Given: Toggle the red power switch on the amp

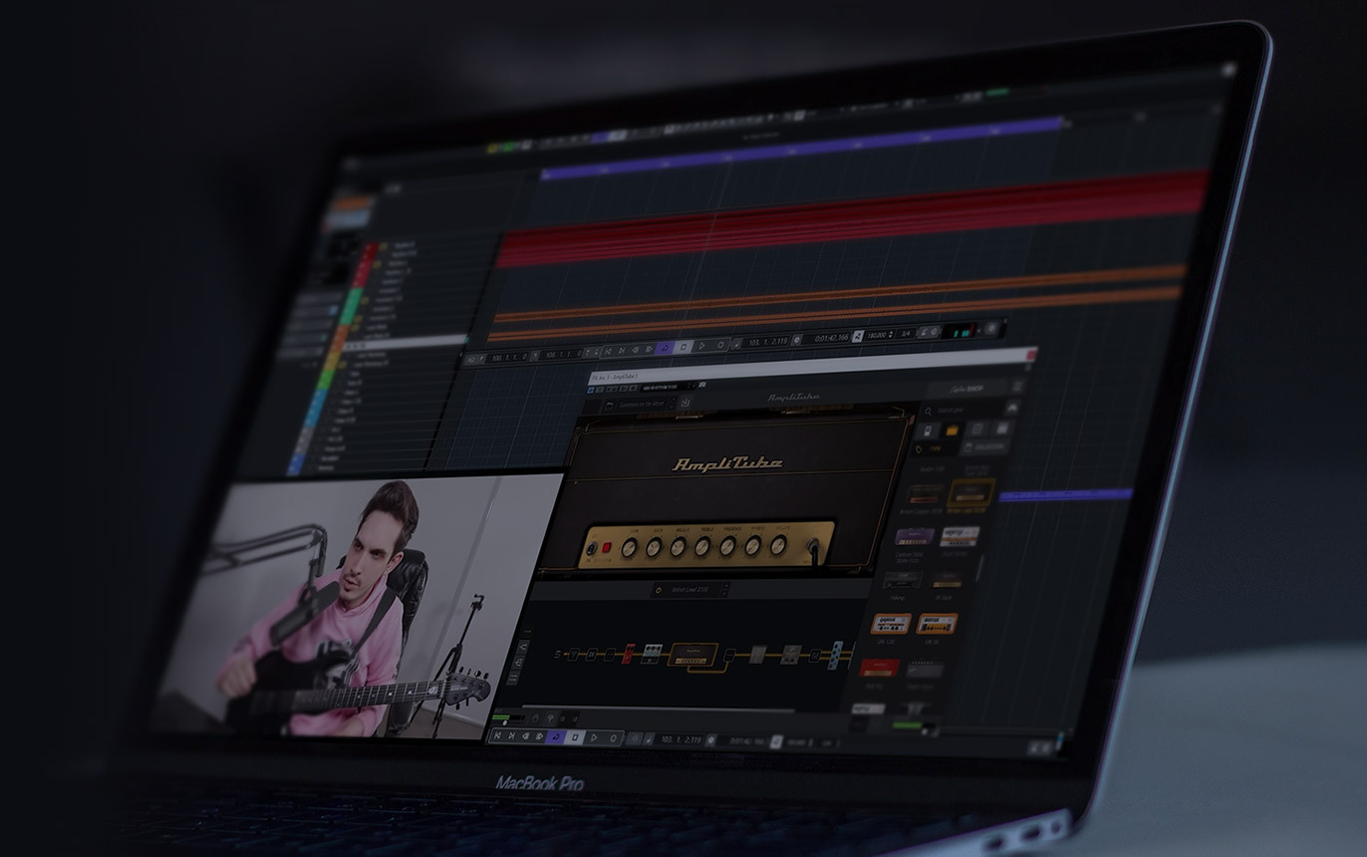Looking at the screenshot, I should [x=606, y=547].
